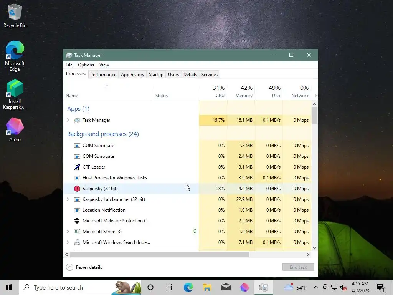
Task: Click the vertical scrollbar up arrow
Action: tap(315, 104)
